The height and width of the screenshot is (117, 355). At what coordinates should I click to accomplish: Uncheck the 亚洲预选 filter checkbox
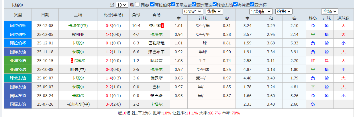click(x=194, y=4)
